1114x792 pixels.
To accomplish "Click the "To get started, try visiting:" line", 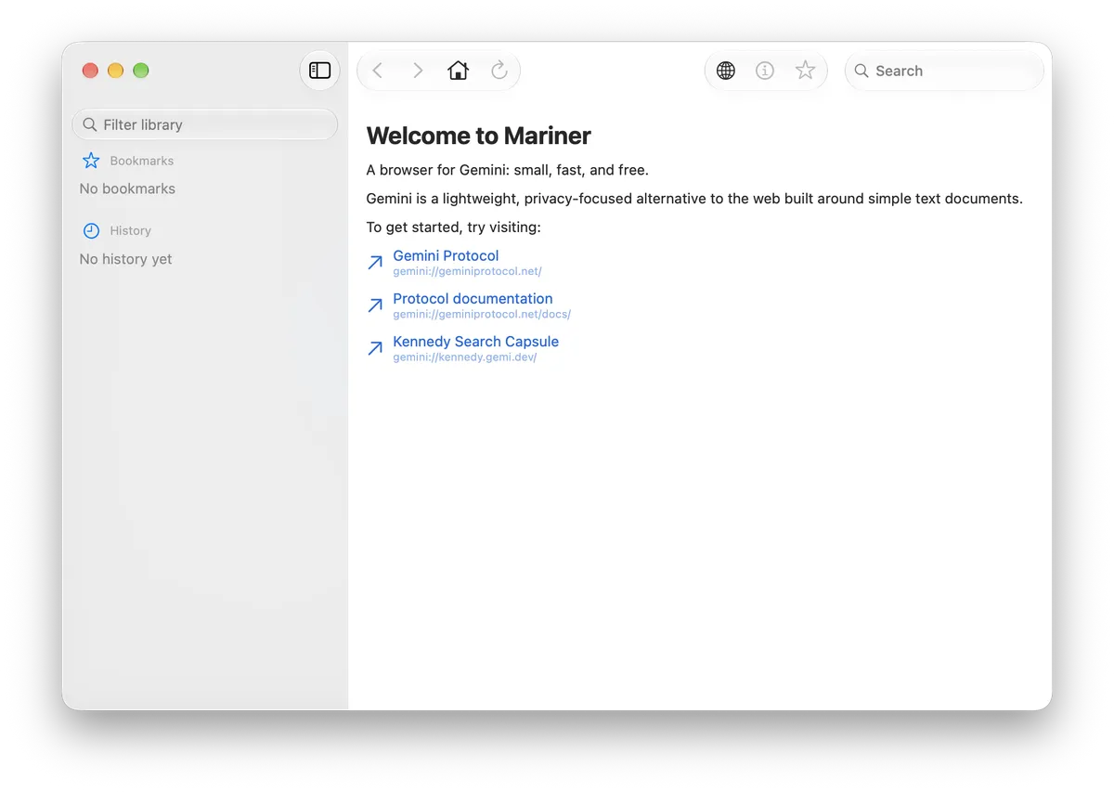I will coord(454,227).
